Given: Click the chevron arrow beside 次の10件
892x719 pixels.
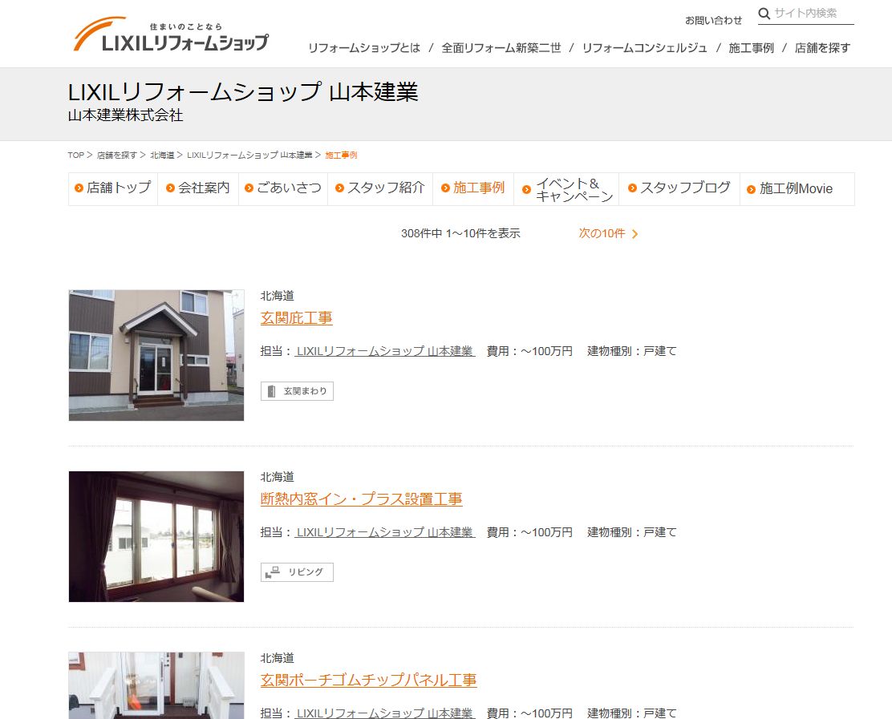Looking at the screenshot, I should 635,233.
